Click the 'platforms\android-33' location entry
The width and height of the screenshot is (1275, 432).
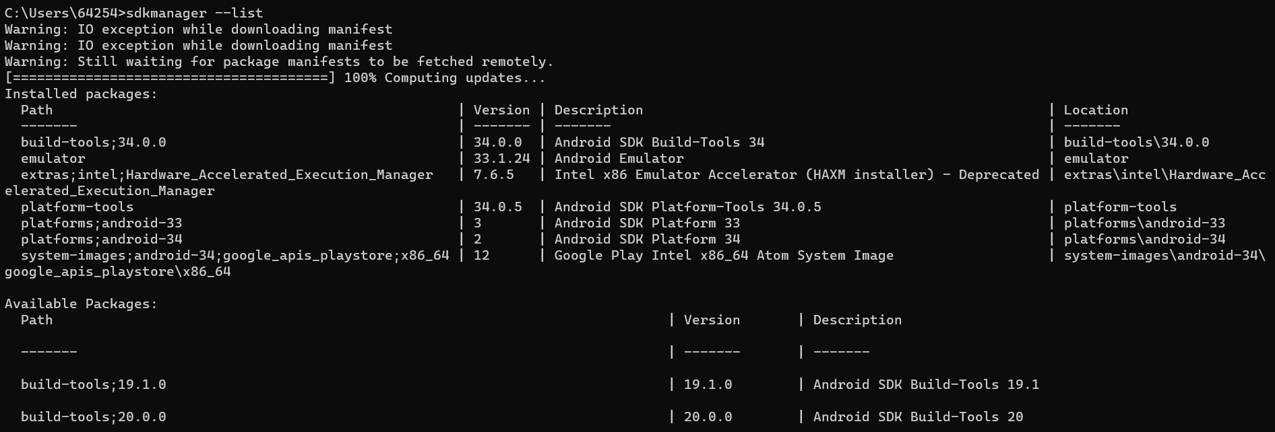click(x=1144, y=223)
